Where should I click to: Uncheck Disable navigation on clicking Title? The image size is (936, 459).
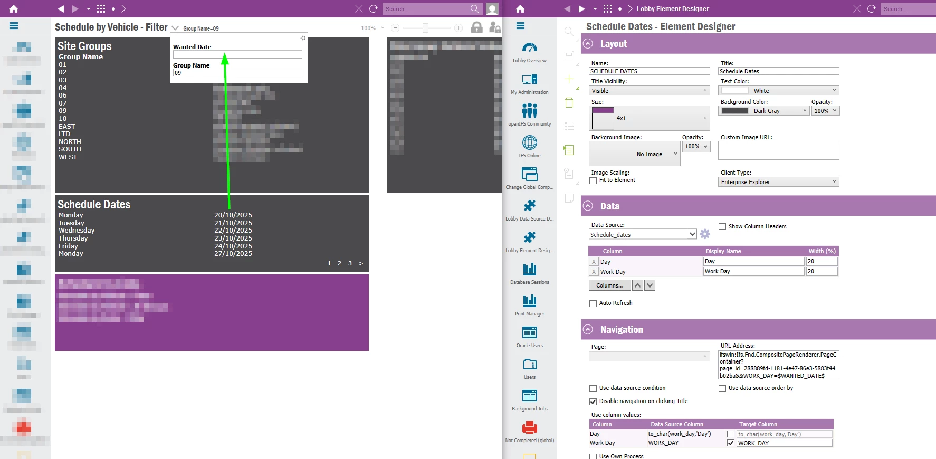tap(593, 401)
